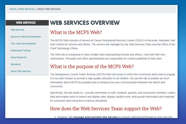Open Tron Help Documentation sidebar link

pos(23,43)
